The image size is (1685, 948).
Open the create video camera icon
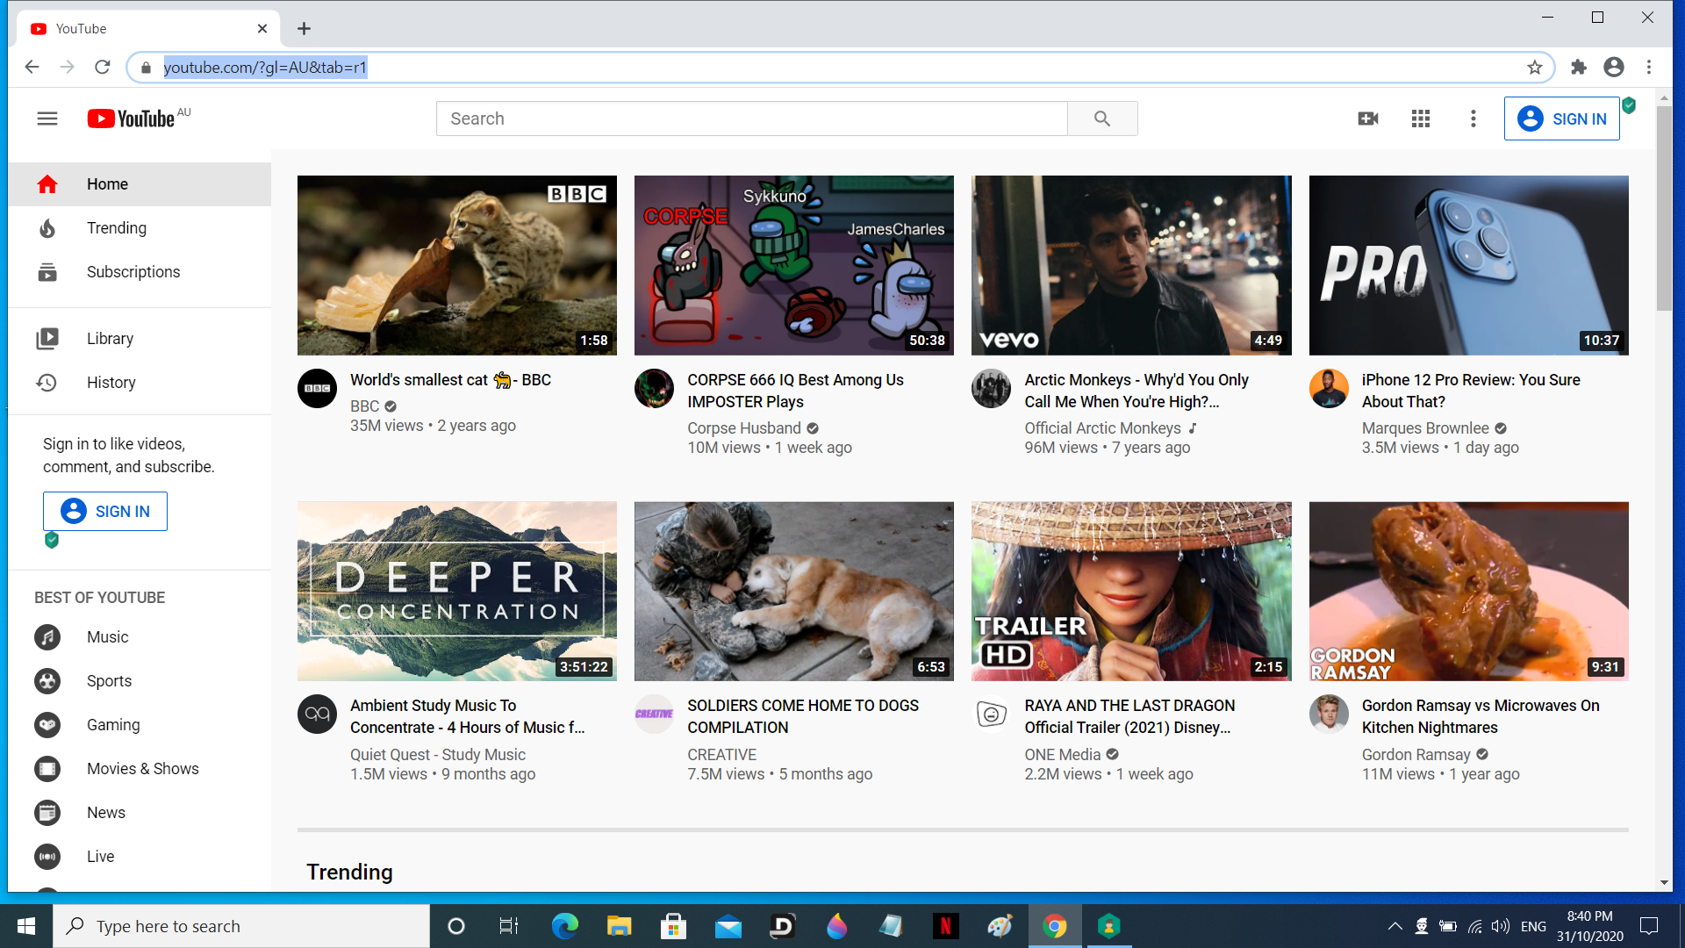[1367, 118]
